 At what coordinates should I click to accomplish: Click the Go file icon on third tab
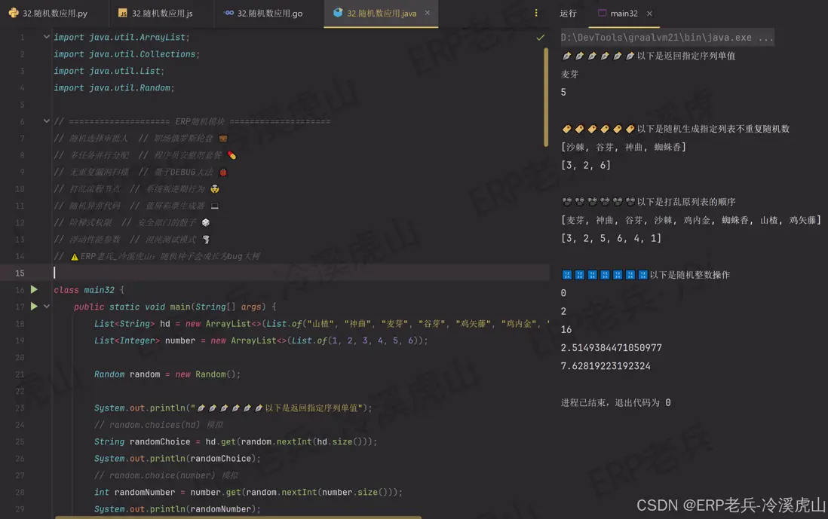pyautogui.click(x=228, y=13)
